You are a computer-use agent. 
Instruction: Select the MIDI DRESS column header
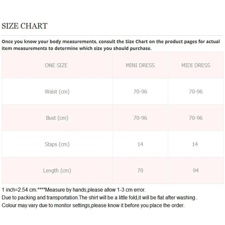coord(195,65)
